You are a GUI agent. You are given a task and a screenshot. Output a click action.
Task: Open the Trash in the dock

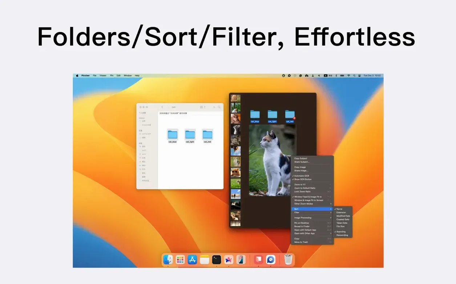(x=288, y=259)
